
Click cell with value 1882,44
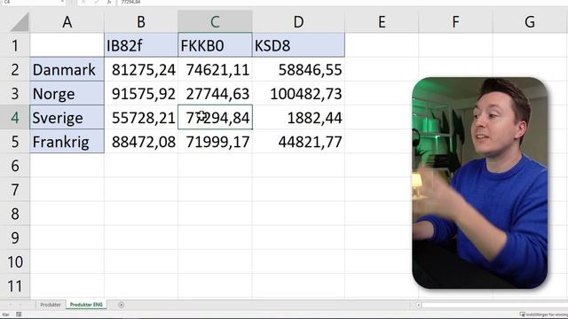298,118
